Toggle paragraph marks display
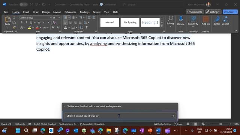 tap(87, 27)
